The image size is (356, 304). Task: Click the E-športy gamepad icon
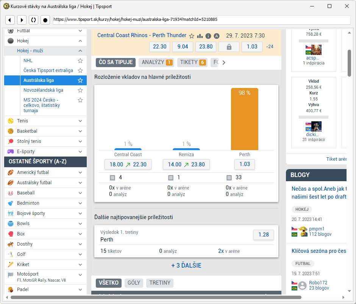tap(11, 152)
